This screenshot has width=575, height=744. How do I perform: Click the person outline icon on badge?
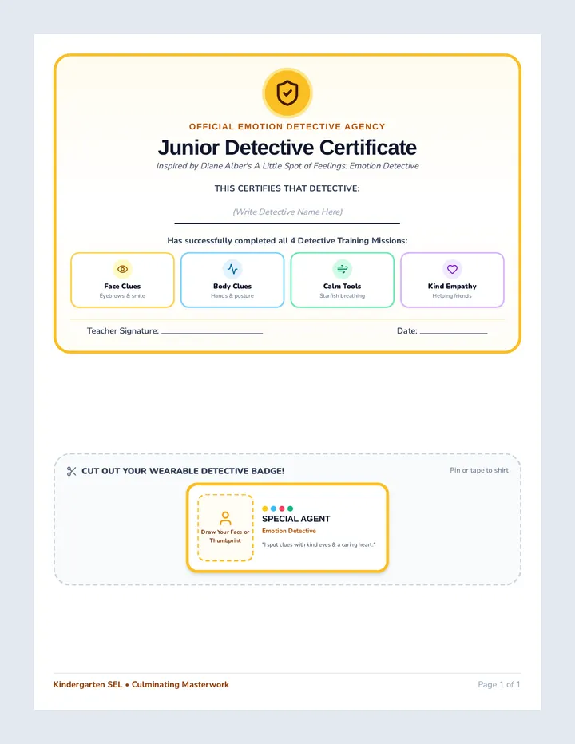(225, 518)
